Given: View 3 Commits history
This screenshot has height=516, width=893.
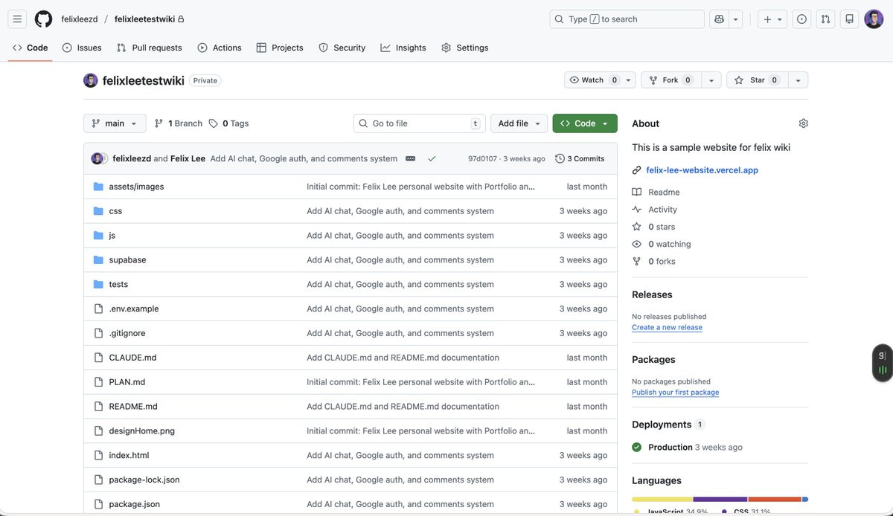Looking at the screenshot, I should (580, 158).
